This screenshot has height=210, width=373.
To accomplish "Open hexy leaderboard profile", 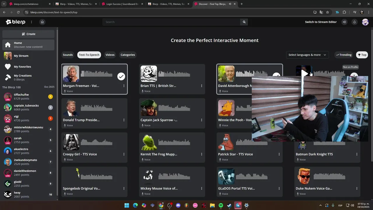I will pyautogui.click(x=28, y=195).
